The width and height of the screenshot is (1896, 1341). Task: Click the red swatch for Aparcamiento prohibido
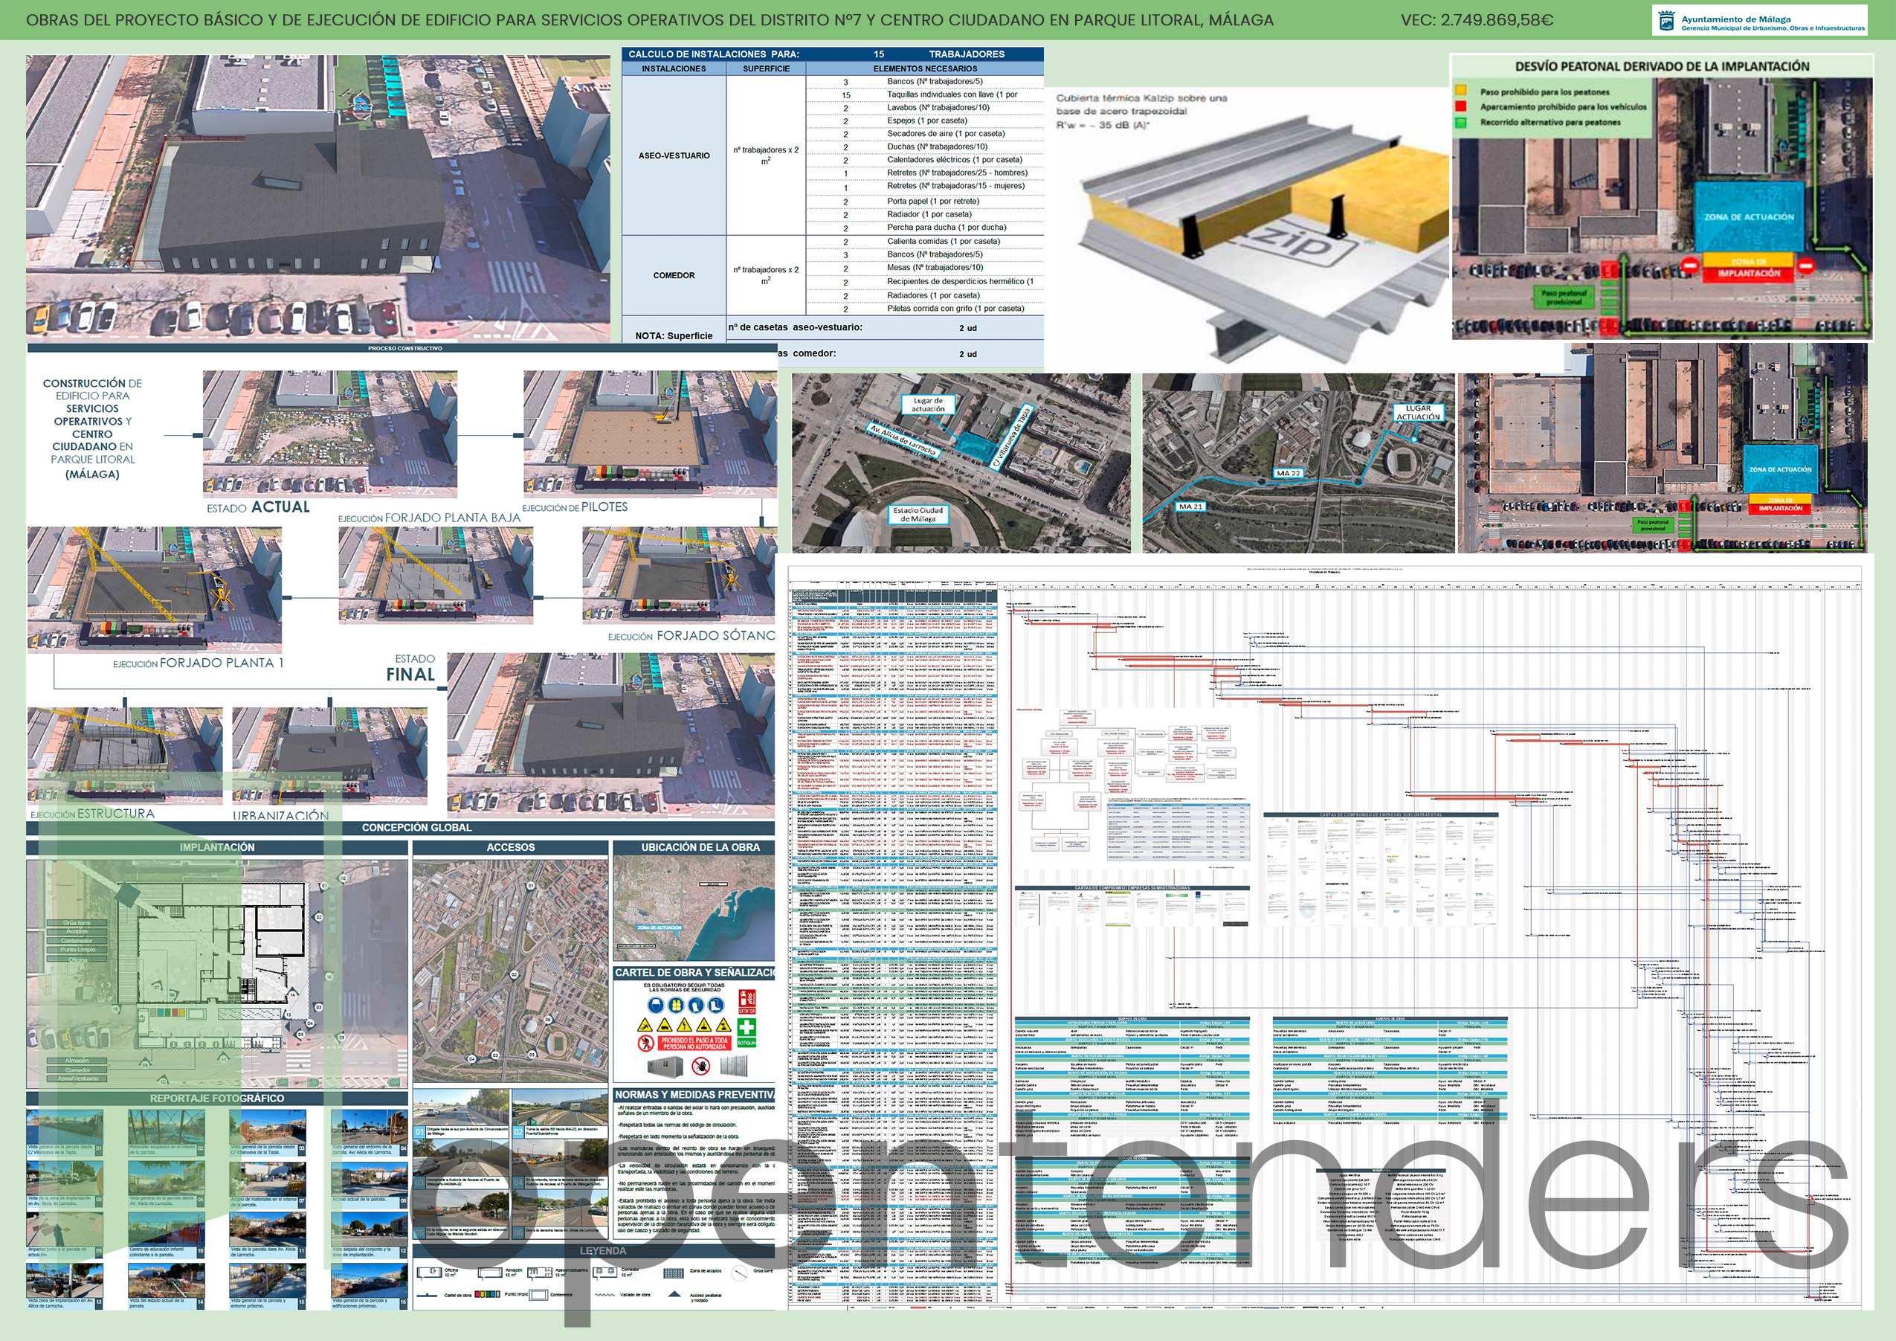click(x=1461, y=106)
